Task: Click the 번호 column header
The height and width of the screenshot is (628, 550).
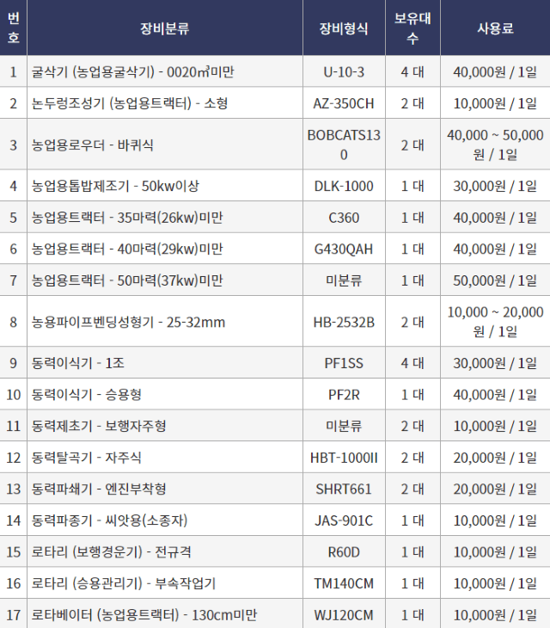Action: (x=13, y=28)
